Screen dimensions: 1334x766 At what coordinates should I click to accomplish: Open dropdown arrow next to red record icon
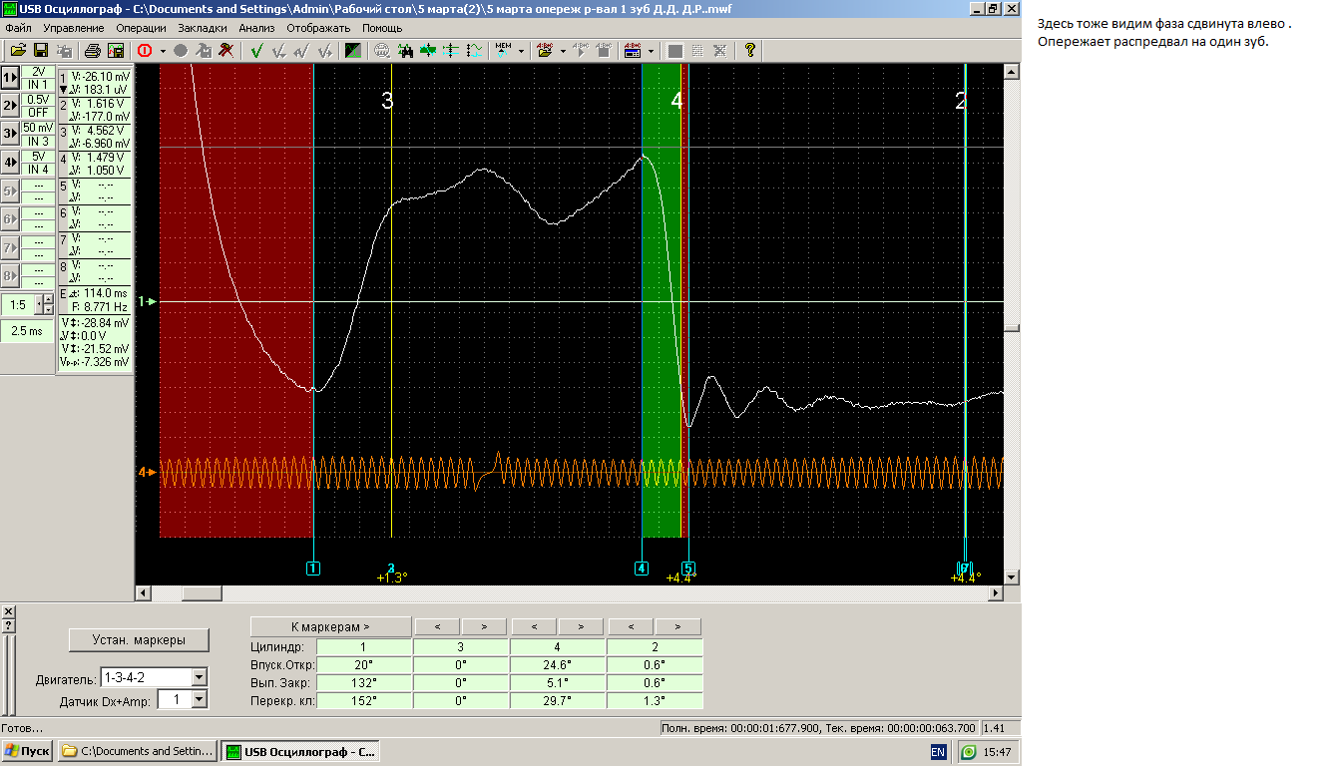click(163, 50)
